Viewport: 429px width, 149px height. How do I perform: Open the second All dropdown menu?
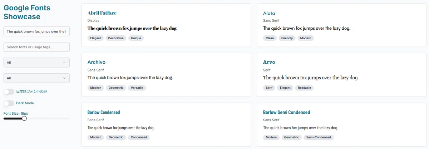click(x=36, y=78)
